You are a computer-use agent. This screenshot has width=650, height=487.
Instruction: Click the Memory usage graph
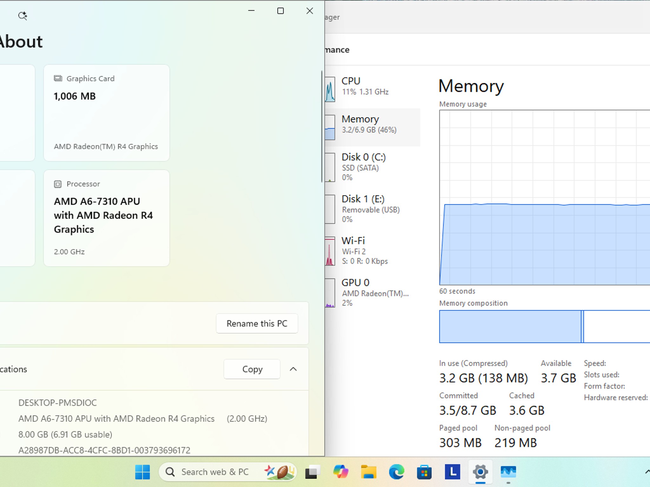[x=545, y=198]
